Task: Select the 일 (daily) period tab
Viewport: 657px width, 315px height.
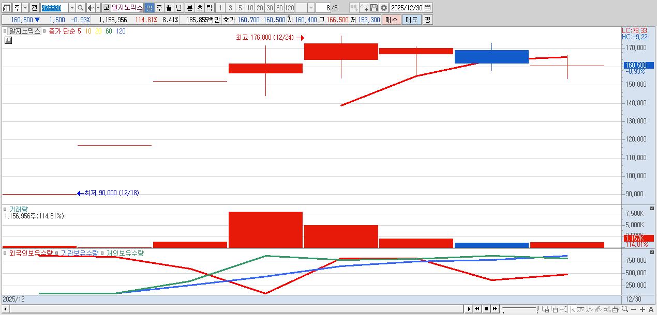Action: click(148, 8)
